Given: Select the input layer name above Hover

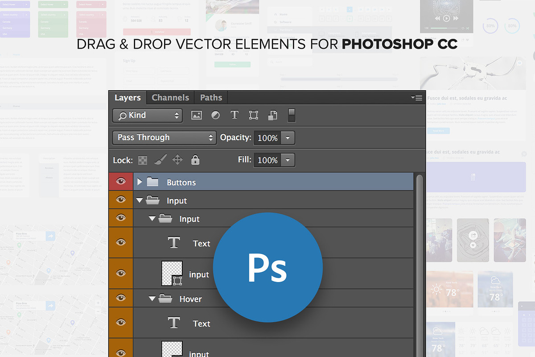Looking at the screenshot, I should 199,274.
